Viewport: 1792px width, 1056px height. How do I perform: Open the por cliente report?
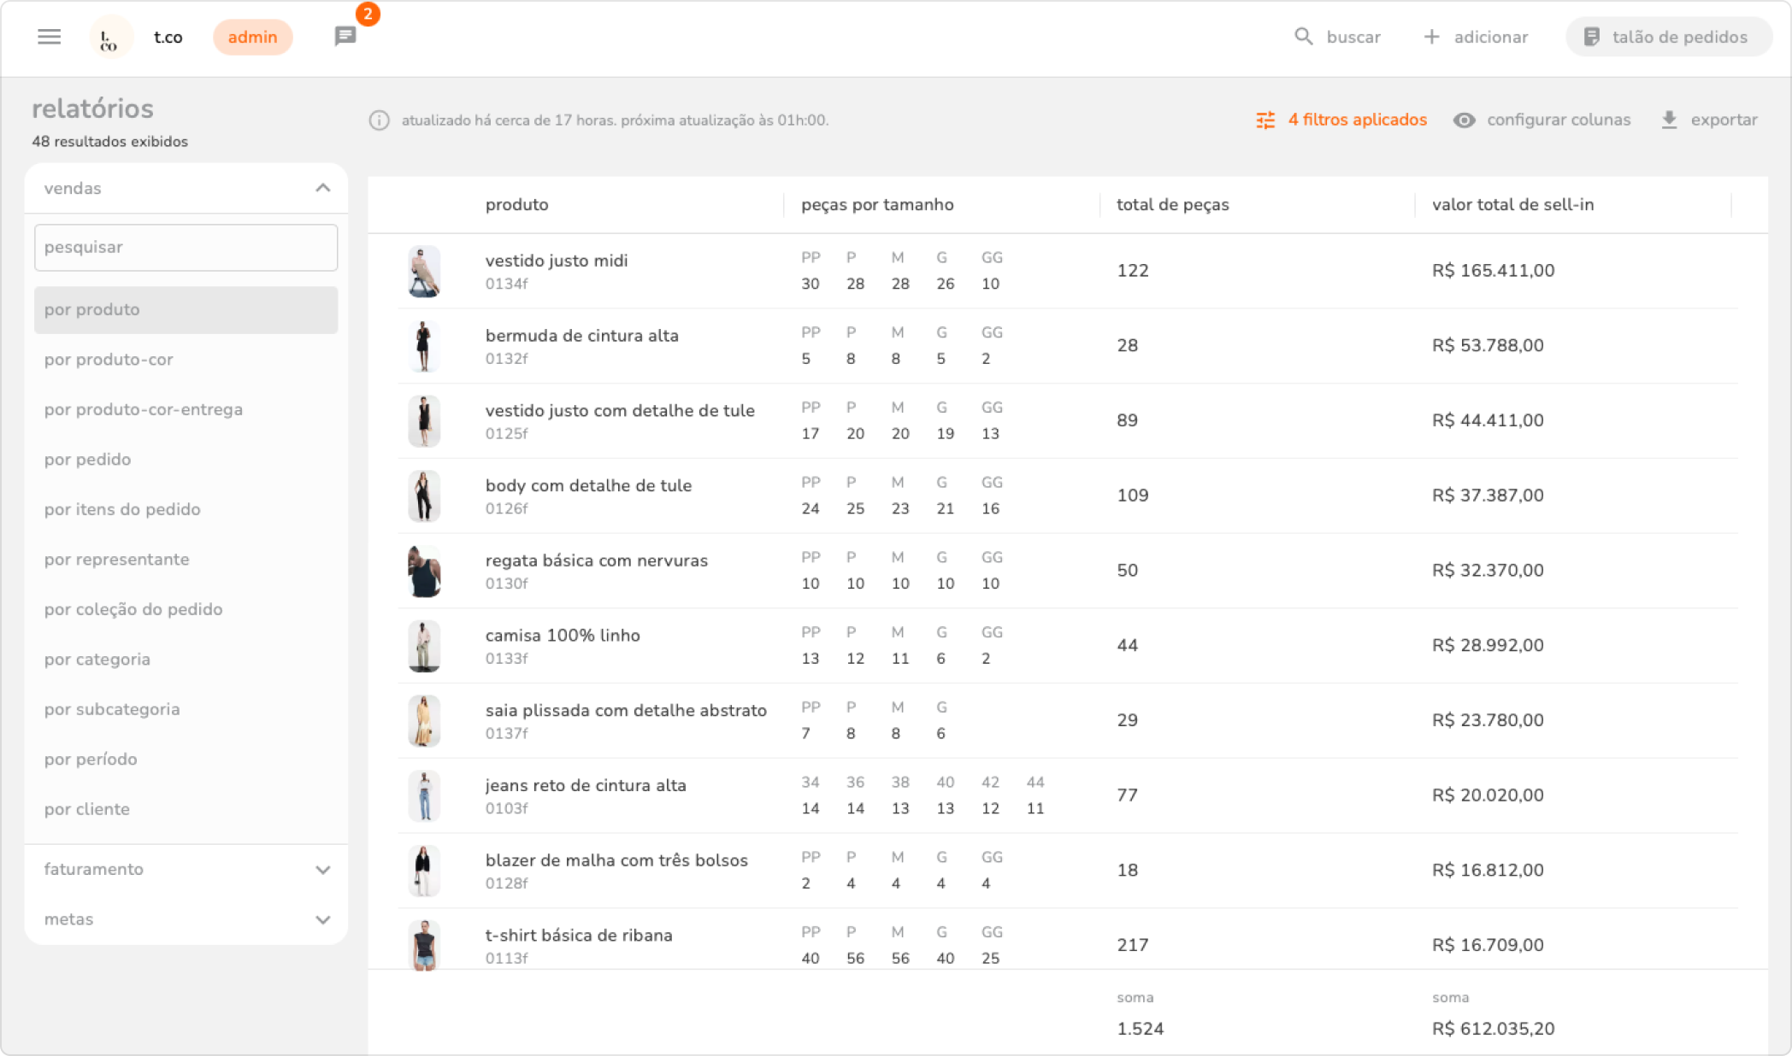86,809
